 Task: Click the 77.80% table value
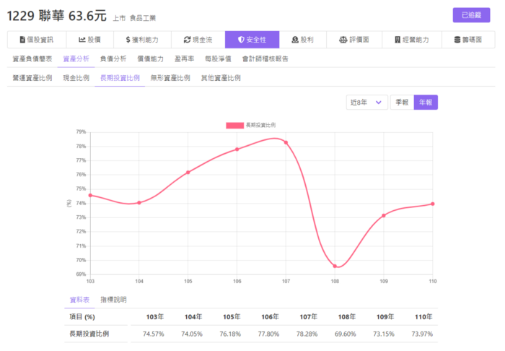[268, 334]
